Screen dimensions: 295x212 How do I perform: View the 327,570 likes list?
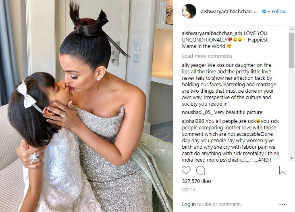pos(197,181)
